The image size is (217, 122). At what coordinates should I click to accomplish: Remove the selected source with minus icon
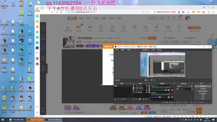(137, 99)
